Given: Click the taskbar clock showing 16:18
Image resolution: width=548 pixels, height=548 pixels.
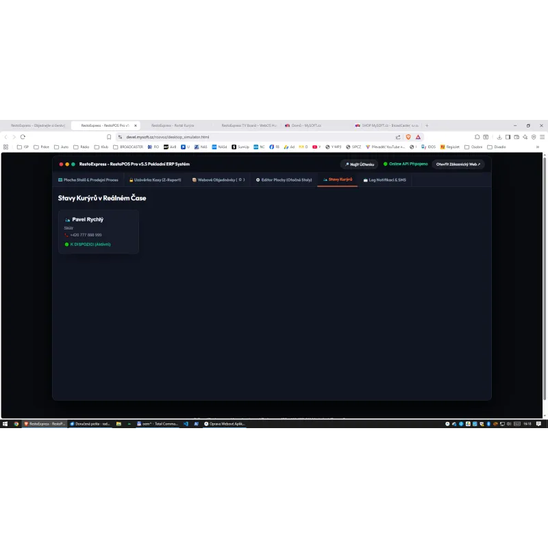Looking at the screenshot, I should click(527, 424).
